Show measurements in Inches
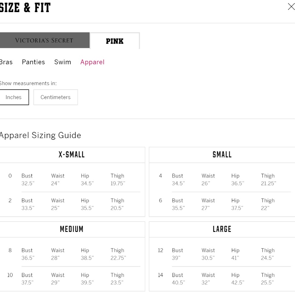295x295 pixels. click(14, 97)
